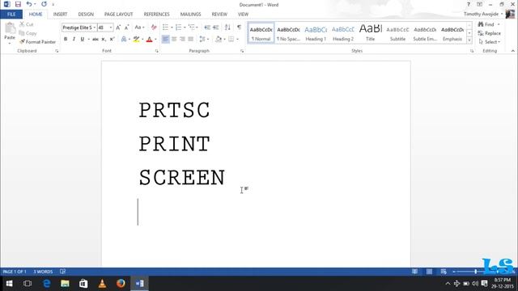Open Ribbon Display Options

(479, 4)
